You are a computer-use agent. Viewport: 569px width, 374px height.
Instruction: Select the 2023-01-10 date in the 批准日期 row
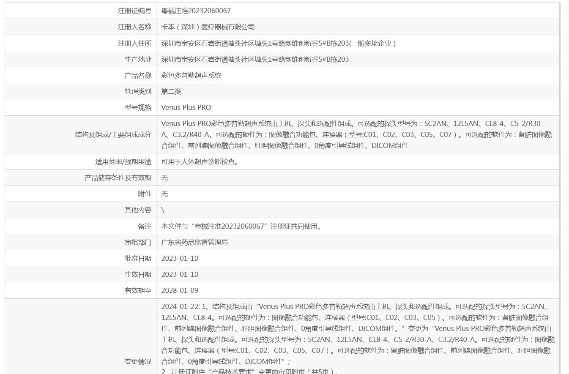point(180,258)
